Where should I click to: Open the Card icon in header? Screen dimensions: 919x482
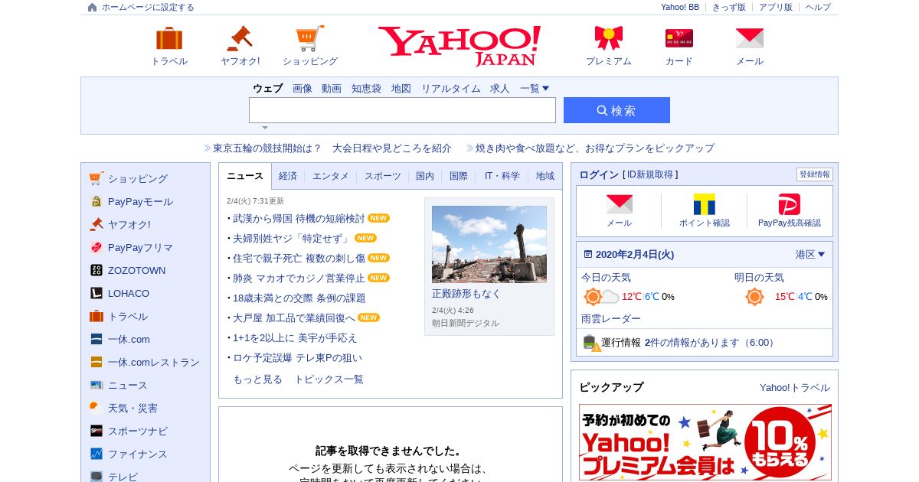coord(679,38)
